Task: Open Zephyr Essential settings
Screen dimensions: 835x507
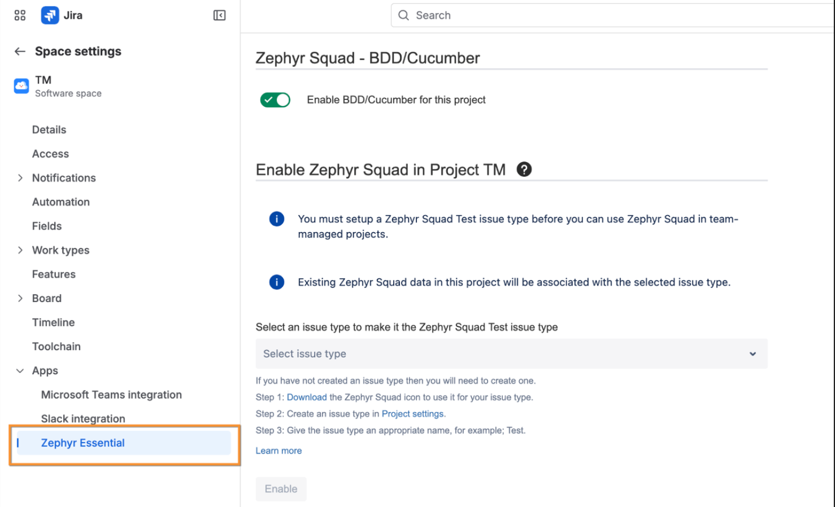Action: [x=82, y=443]
